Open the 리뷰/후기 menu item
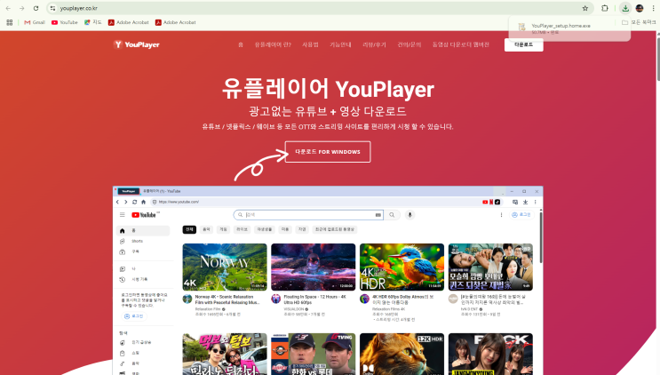The height and width of the screenshot is (375, 660). tap(374, 44)
